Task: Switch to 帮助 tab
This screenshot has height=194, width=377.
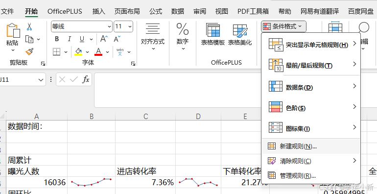Action: (284, 11)
